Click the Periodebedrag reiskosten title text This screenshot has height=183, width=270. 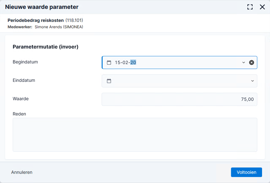(36, 20)
